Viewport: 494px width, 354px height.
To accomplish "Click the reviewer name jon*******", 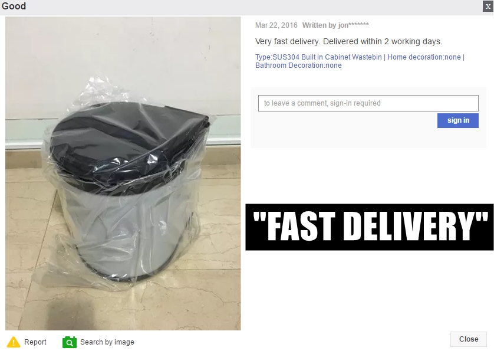I will [353, 25].
